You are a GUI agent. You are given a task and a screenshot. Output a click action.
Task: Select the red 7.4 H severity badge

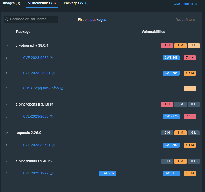pos(190,58)
